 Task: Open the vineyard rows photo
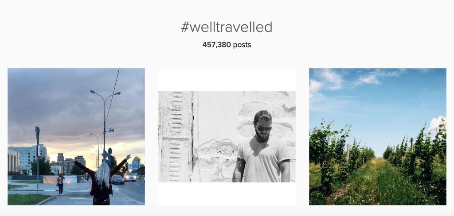(378, 136)
